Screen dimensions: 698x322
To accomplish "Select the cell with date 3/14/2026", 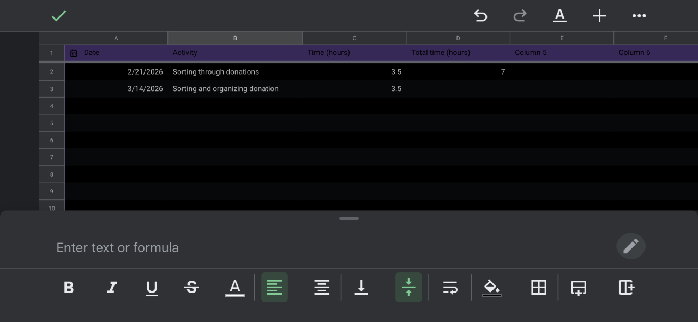I will coord(116,89).
